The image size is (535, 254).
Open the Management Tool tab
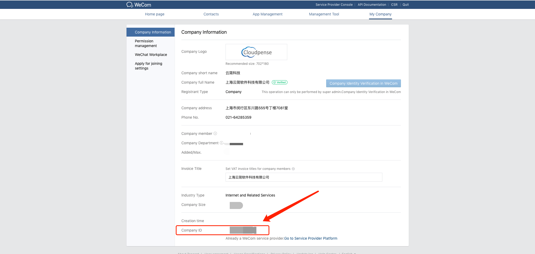pos(324,14)
